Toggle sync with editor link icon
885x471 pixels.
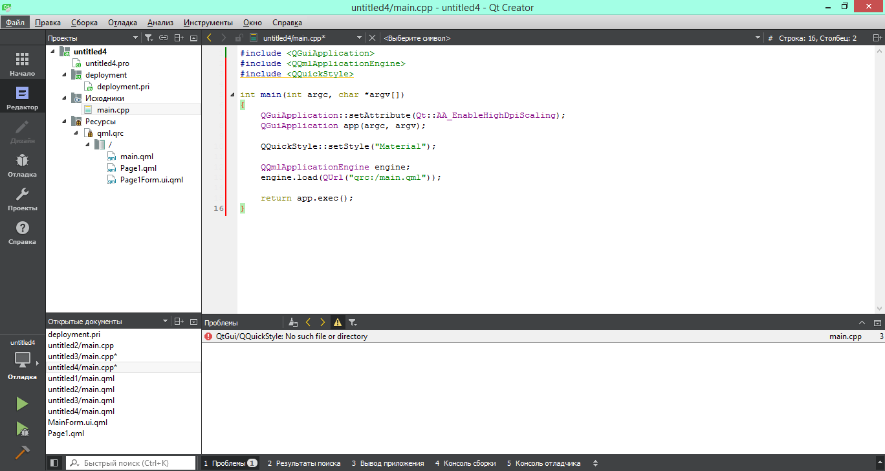tap(164, 38)
